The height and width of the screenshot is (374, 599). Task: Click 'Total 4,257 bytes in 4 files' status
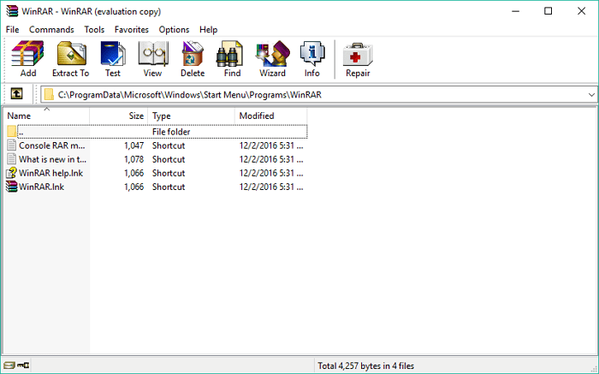coord(366,366)
